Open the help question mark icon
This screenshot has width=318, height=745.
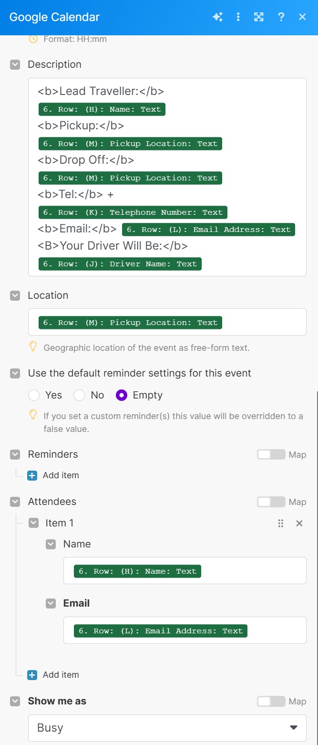point(281,17)
